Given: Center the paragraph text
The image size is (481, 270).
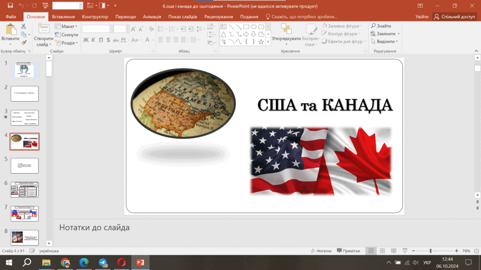Looking at the screenshot, I should coord(168,39).
